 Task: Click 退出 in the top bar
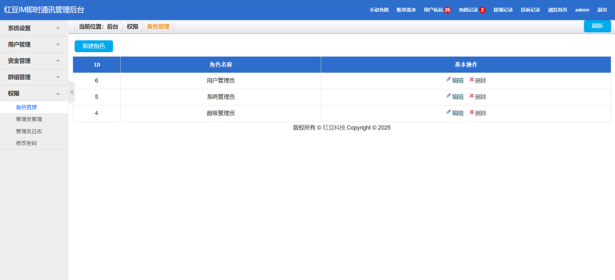tap(602, 10)
